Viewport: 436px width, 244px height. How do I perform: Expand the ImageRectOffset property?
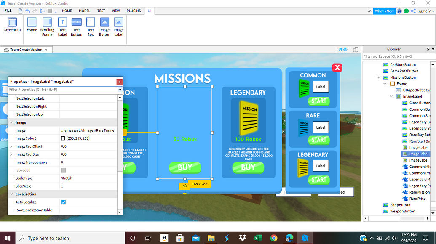point(11,146)
